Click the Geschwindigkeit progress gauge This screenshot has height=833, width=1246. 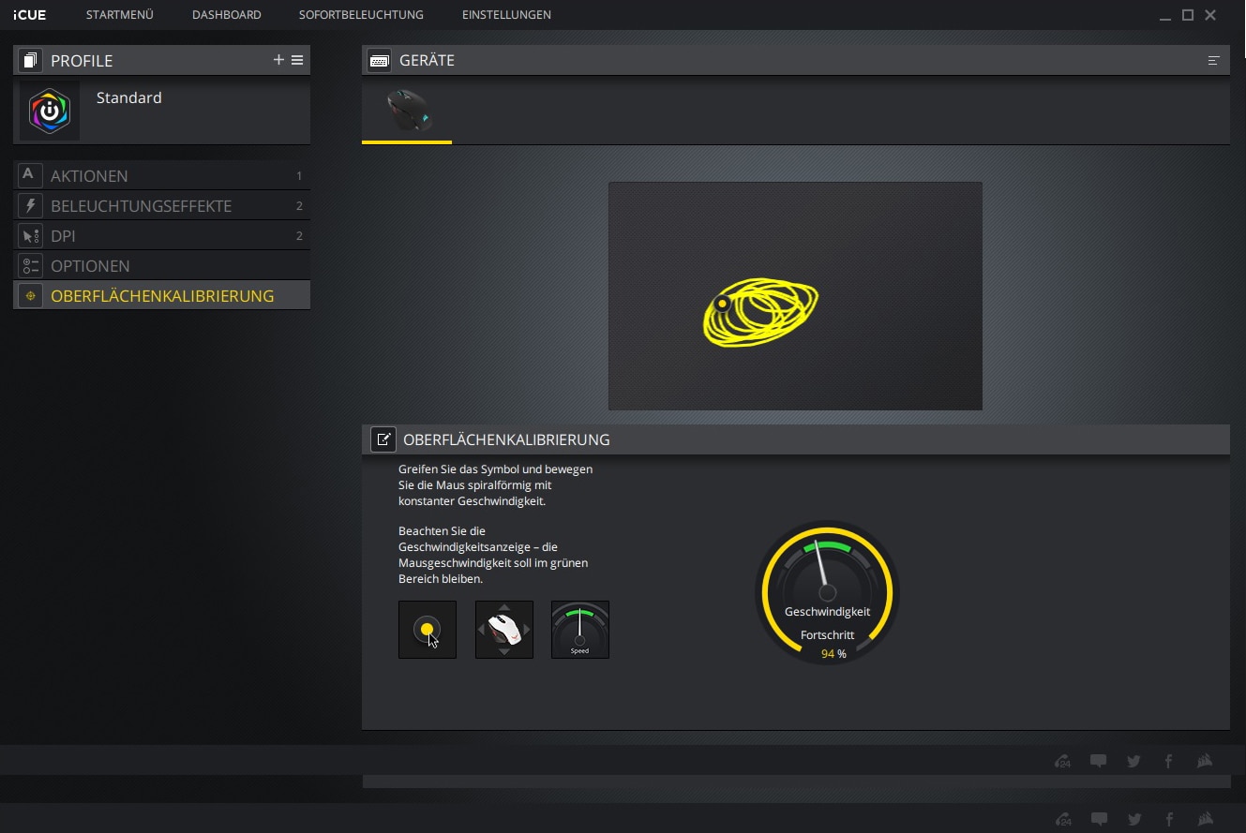pos(827,592)
